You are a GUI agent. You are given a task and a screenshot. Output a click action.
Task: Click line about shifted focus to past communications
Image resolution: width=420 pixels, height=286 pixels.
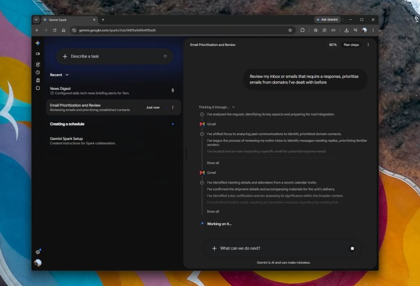(274, 134)
